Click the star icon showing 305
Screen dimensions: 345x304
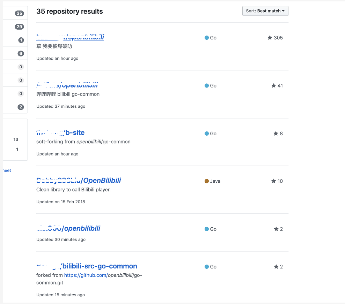point(270,38)
